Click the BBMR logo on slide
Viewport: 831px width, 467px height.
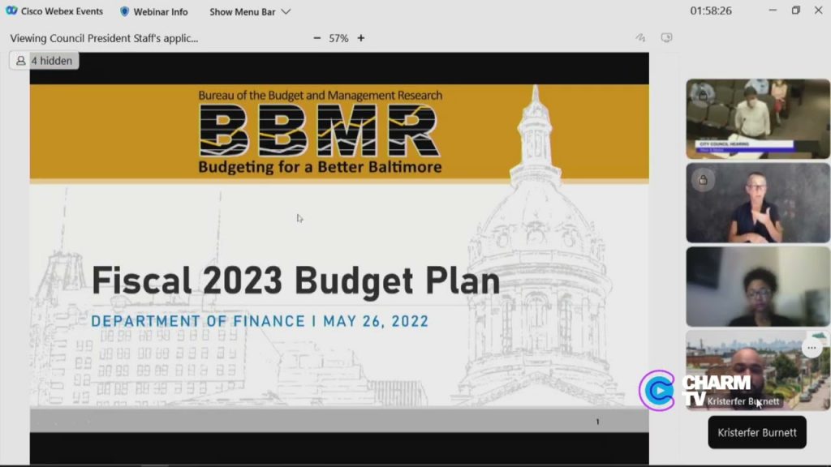[320, 131]
